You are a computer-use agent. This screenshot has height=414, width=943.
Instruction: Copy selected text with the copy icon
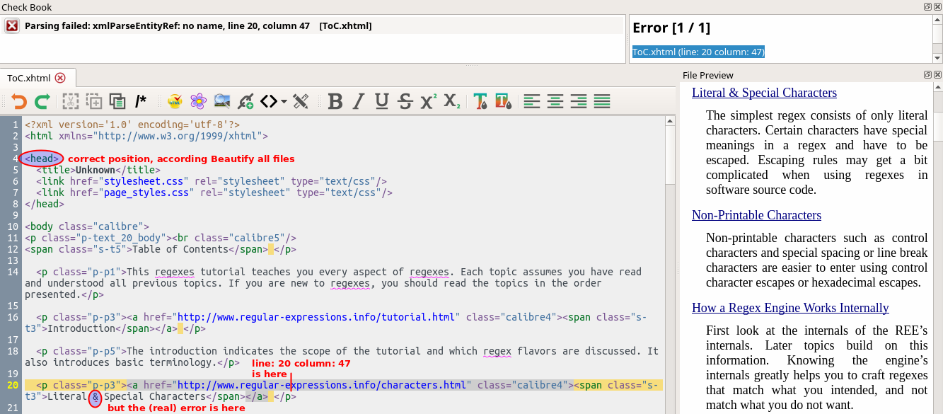(93, 101)
